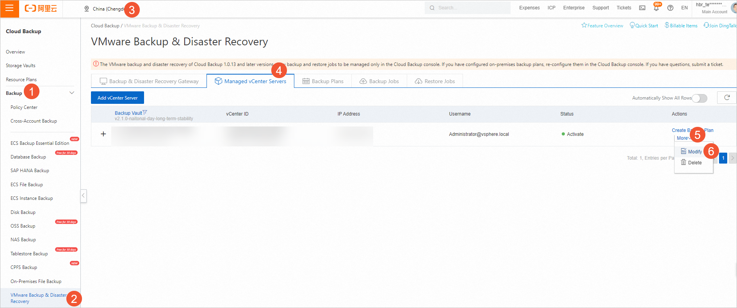Switch to Backup Jobs tab
Screen dimensions: 737x308
coord(379,81)
